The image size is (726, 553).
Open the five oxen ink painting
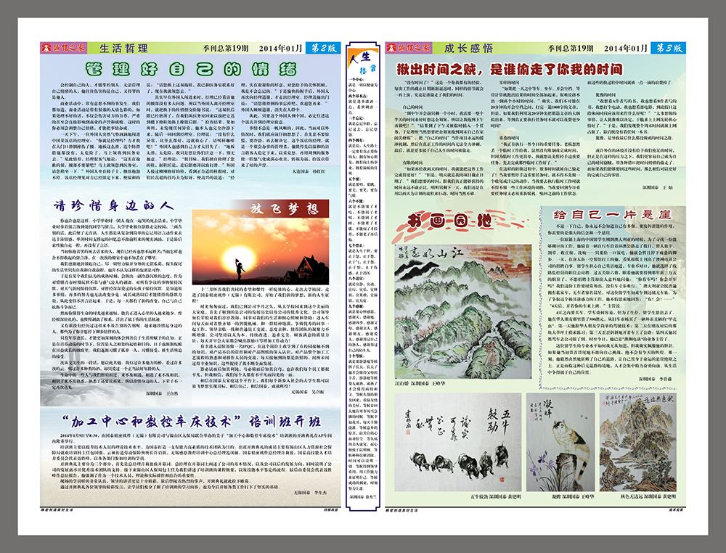tap(458, 443)
